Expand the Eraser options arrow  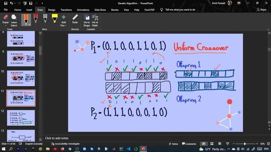coord(6,25)
